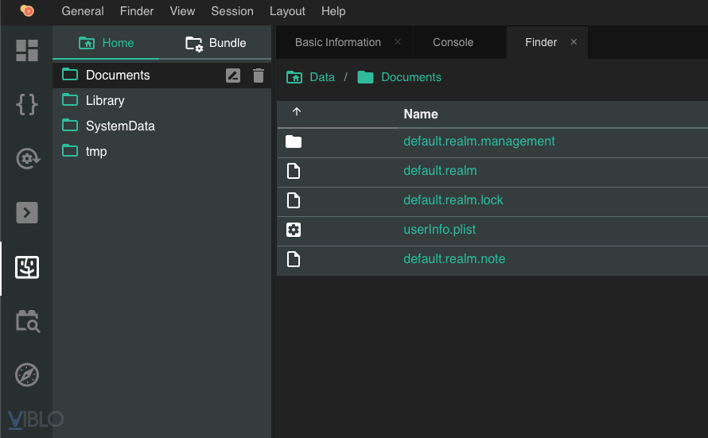Open the Layout menu
Viewport: 708px width, 438px height.
click(287, 11)
